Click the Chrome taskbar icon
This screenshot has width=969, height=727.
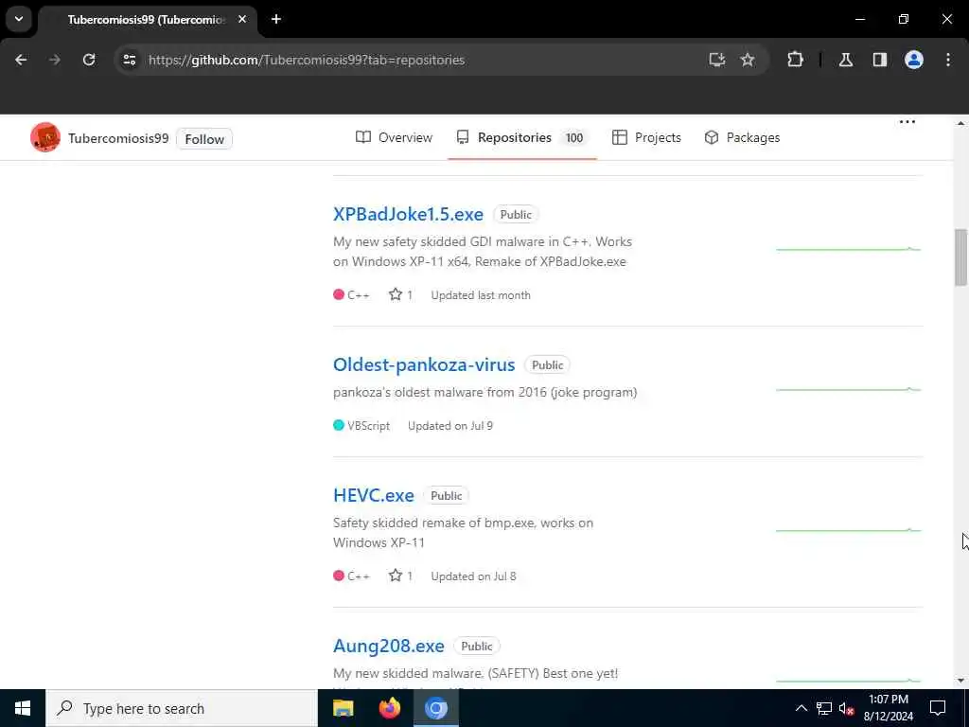(x=435, y=708)
